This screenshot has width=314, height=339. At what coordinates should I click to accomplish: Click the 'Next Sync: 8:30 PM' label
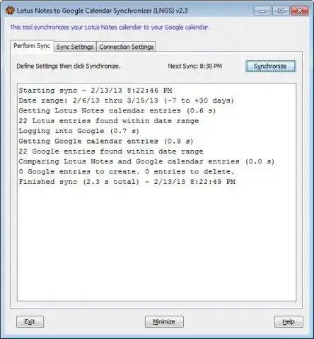pyautogui.click(x=194, y=66)
